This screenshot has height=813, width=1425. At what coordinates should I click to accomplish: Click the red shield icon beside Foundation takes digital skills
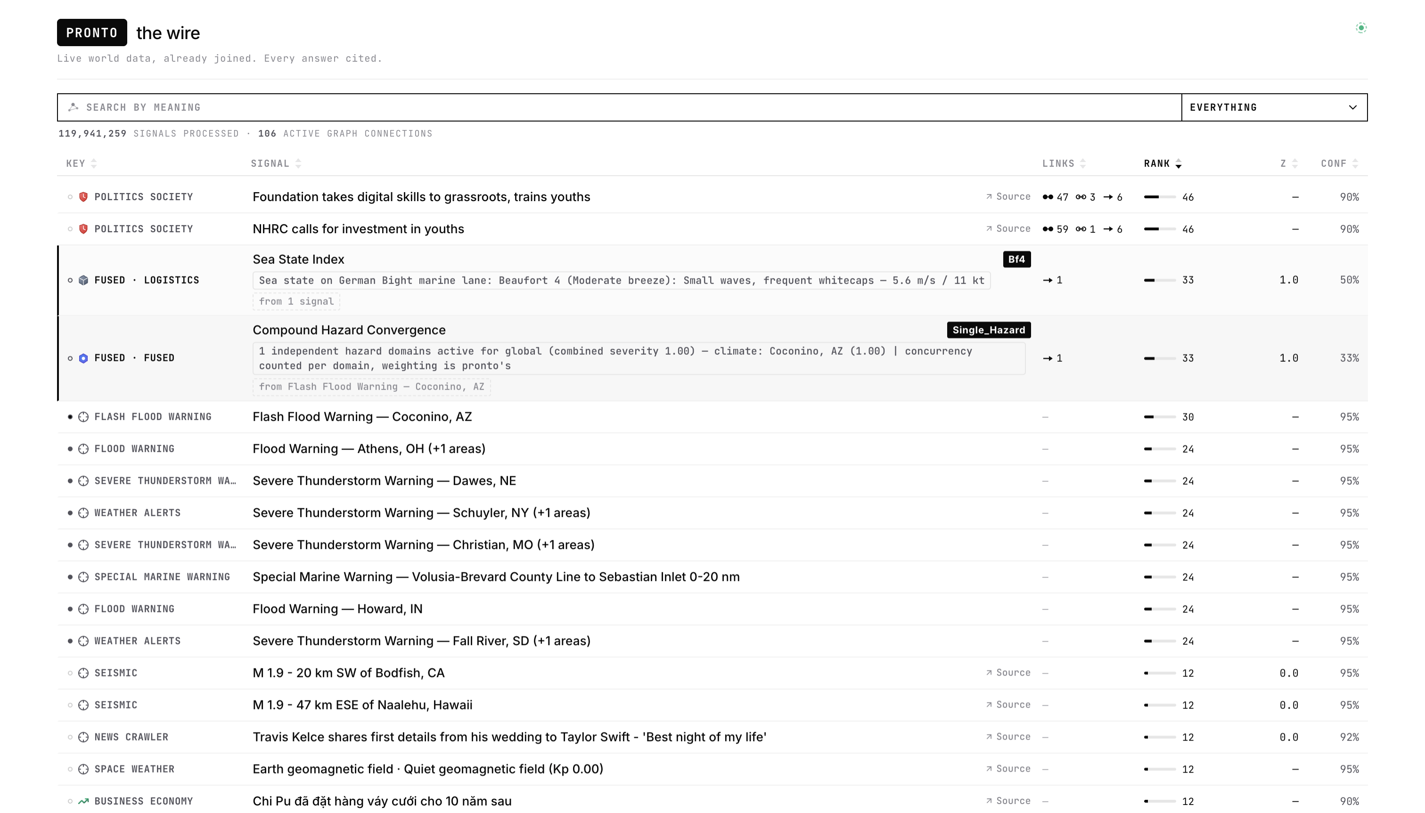[x=83, y=196]
